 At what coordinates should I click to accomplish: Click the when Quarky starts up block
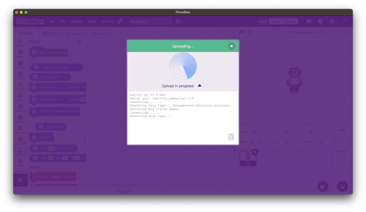tap(49, 53)
